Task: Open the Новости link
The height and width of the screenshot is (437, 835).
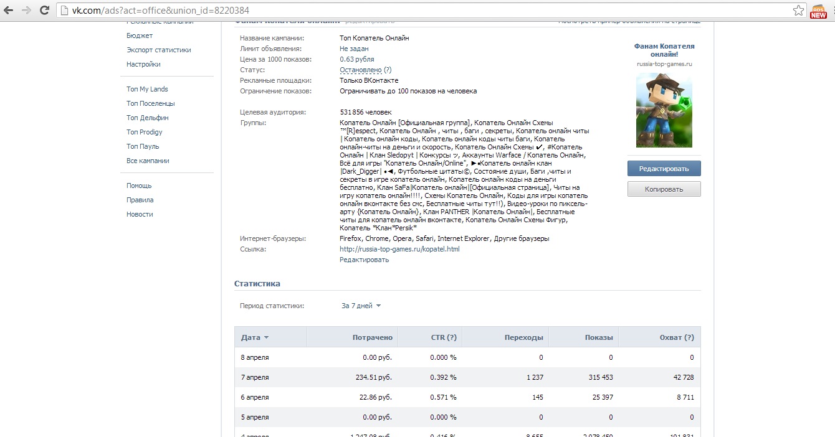Action: tap(140, 214)
